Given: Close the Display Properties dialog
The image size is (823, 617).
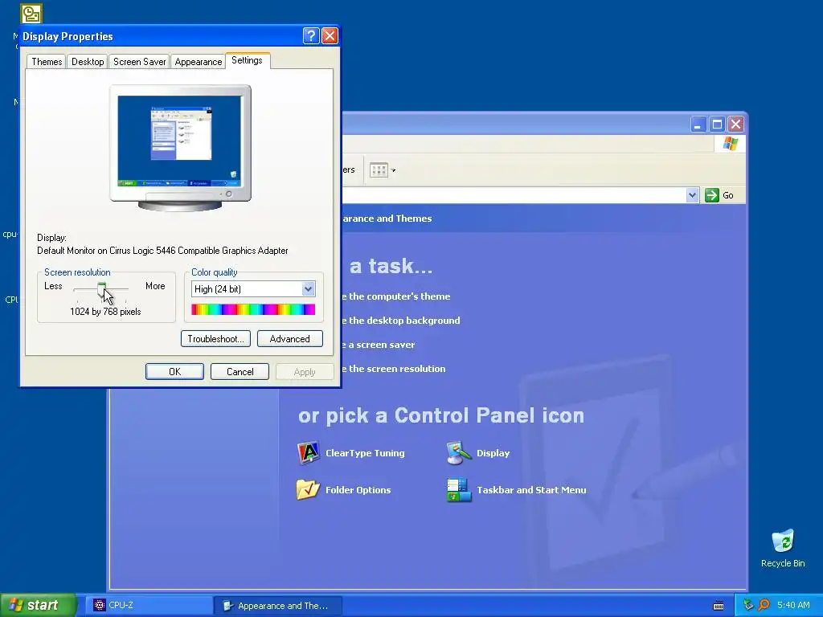Looking at the screenshot, I should [x=330, y=36].
